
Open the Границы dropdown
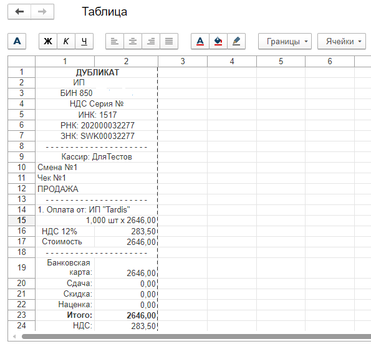[285, 41]
